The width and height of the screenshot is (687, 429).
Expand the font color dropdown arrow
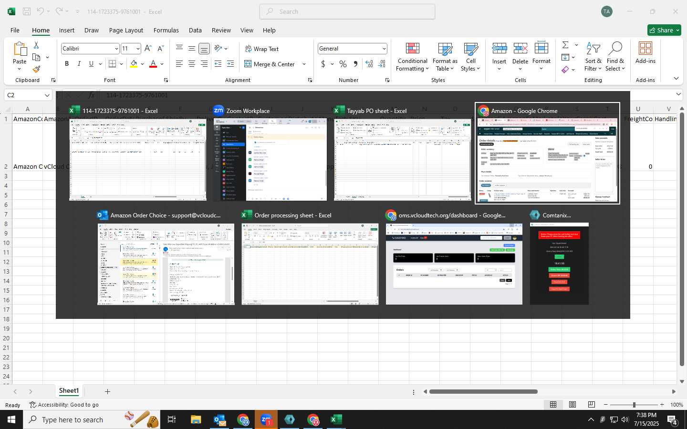pos(162,64)
